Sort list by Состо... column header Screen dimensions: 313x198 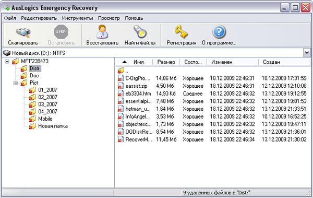[x=193, y=62]
